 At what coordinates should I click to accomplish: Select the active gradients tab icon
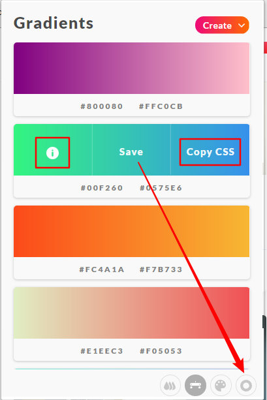click(195, 386)
